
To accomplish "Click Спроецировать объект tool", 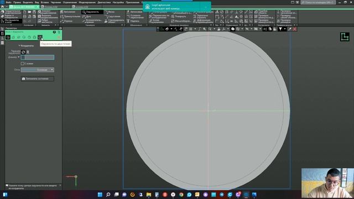I will pyautogui.click(x=114, y=21).
